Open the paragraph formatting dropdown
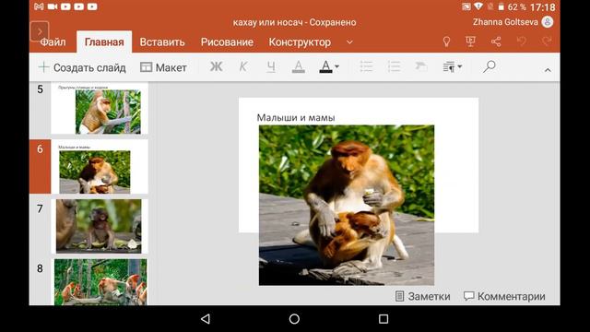This screenshot has width=590, height=332. coord(452,67)
